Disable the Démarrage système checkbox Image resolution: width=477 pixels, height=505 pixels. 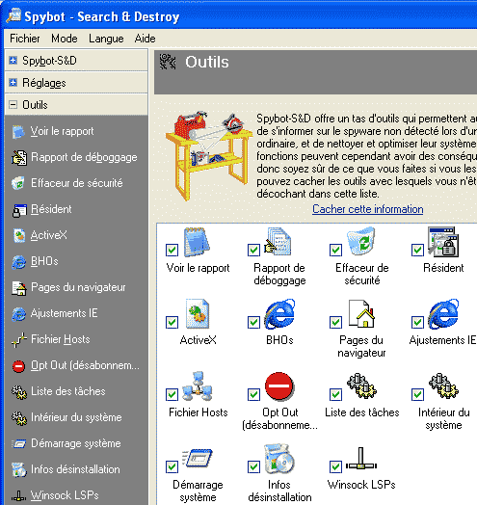pos(172,466)
